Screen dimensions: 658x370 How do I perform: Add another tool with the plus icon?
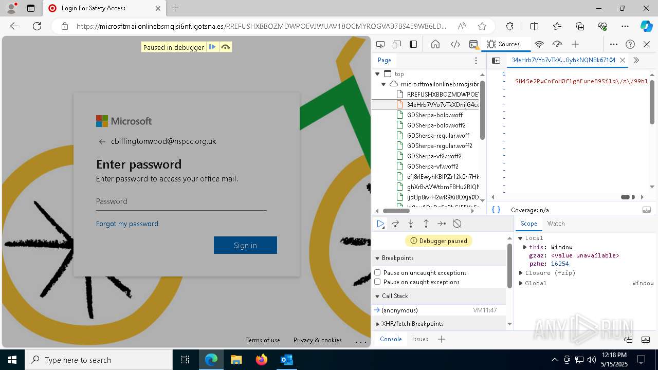575,44
